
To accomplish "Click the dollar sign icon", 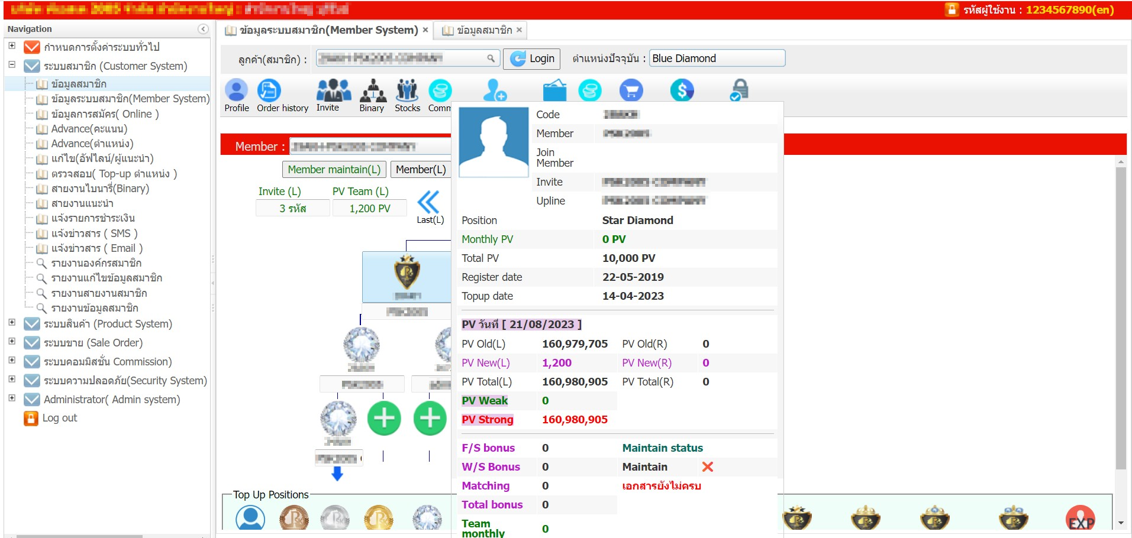I will (682, 91).
